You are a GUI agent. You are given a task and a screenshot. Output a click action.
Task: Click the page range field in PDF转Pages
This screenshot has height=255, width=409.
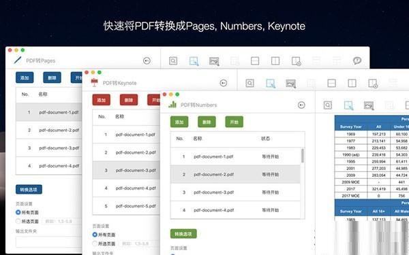coord(61,221)
